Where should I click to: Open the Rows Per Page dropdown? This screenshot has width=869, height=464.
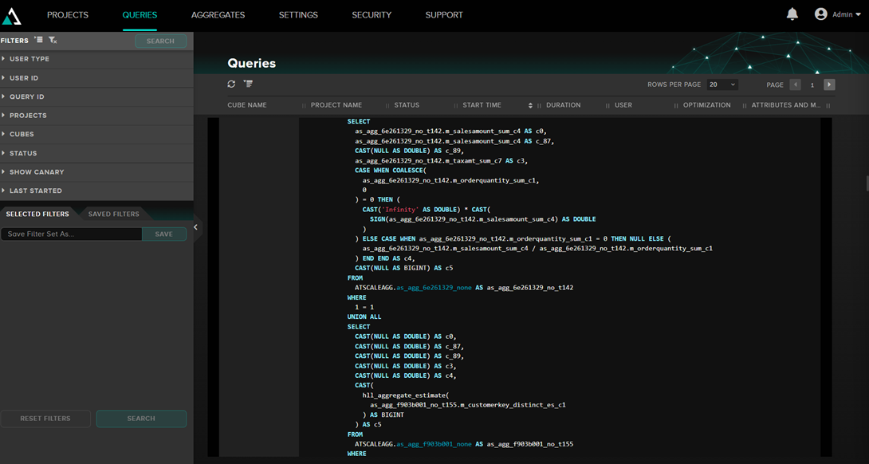tap(722, 85)
